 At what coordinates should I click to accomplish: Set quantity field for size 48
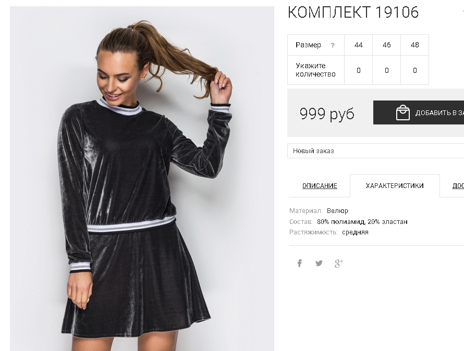[414, 70]
